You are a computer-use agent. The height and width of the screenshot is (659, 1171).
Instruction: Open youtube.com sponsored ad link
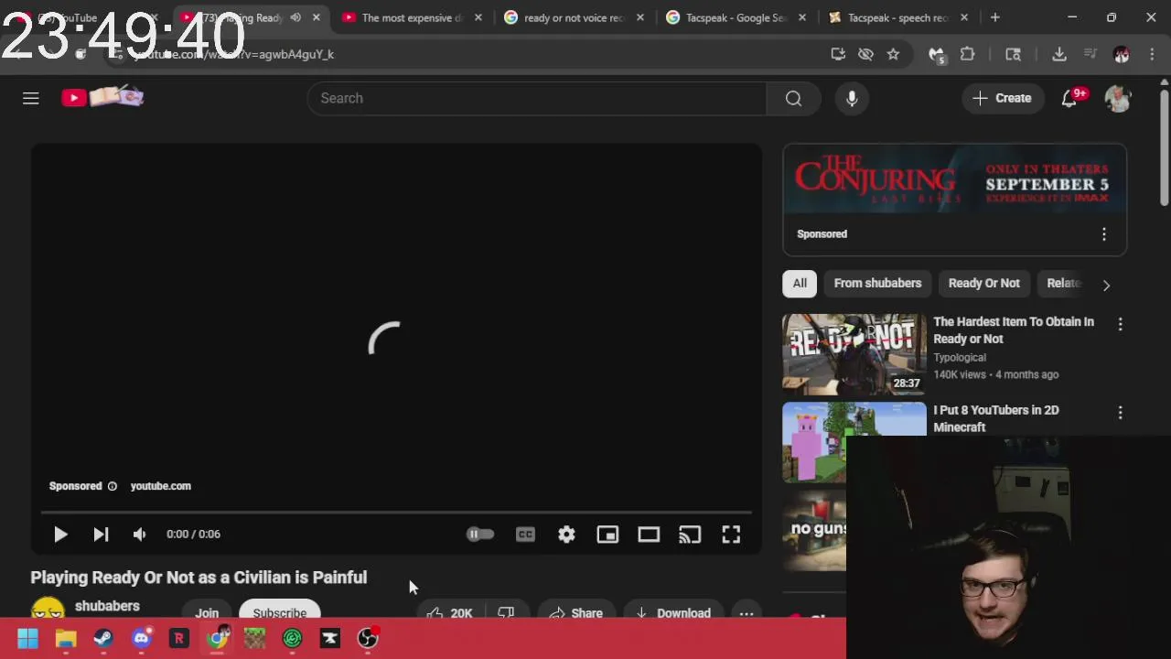(161, 486)
